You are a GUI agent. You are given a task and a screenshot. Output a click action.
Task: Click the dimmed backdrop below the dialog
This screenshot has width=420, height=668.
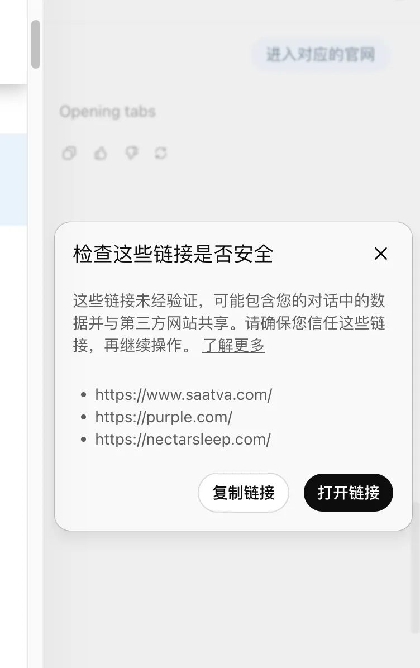click(x=230, y=597)
